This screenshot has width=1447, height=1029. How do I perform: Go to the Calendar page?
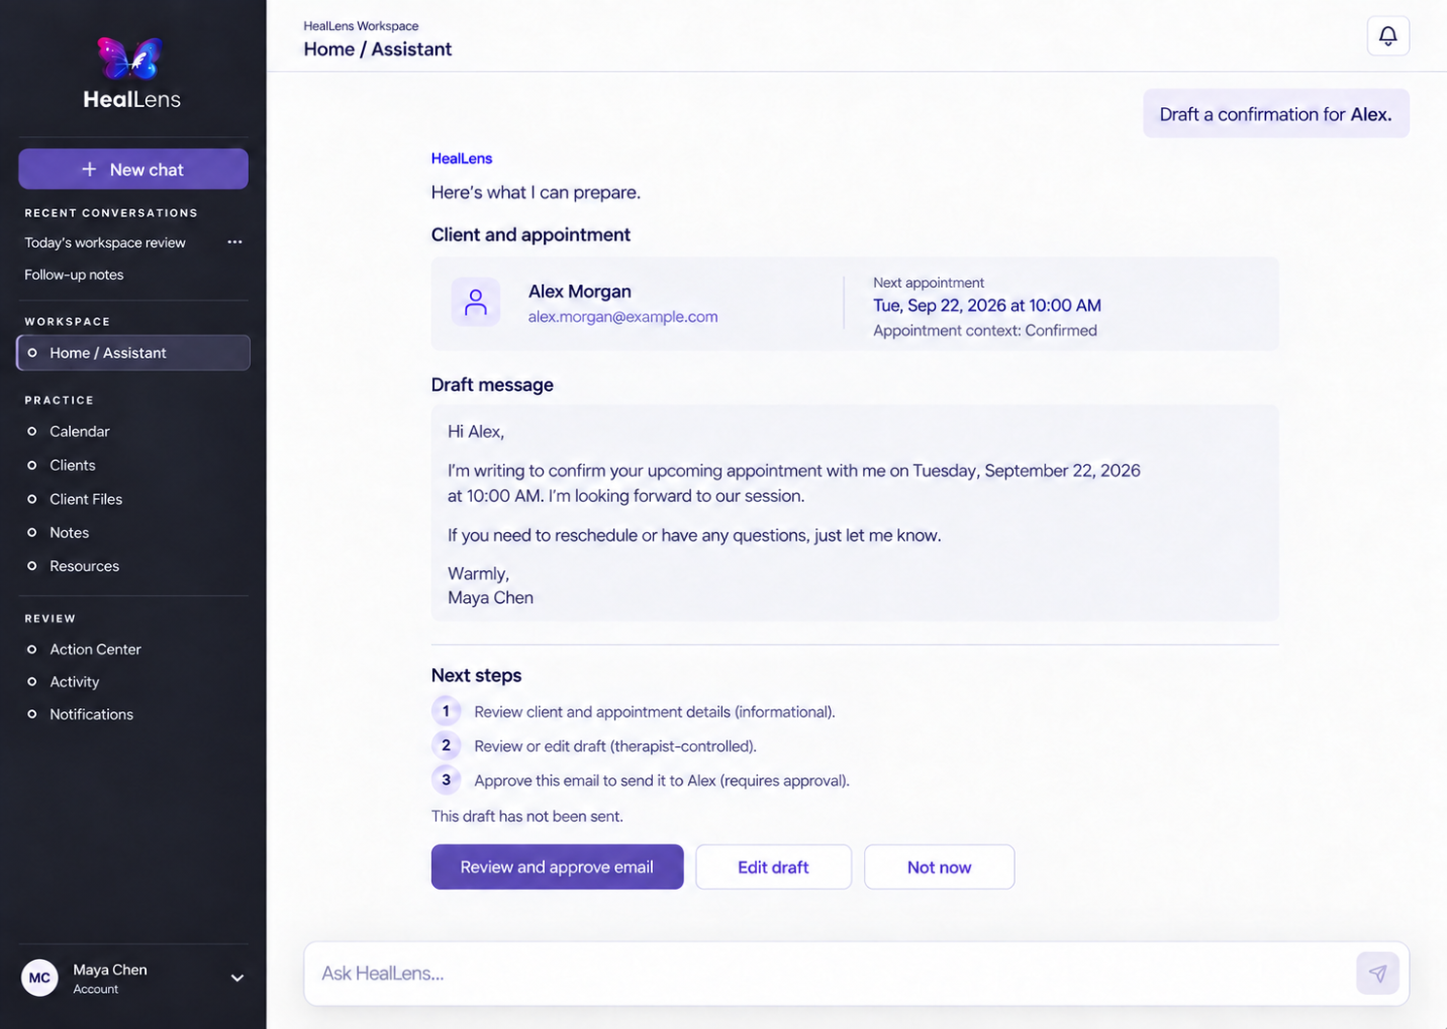point(80,431)
